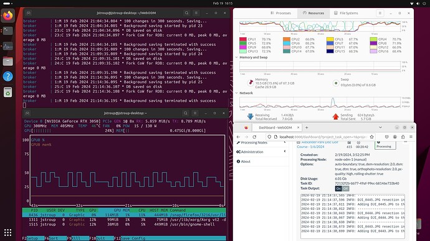430x241 pixels.
Task: List all Firefox tabs dropdown
Action: (380, 127)
